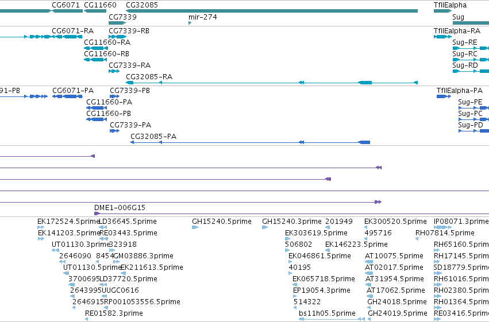Open EST EK211613.5prime

[x=152, y=267]
